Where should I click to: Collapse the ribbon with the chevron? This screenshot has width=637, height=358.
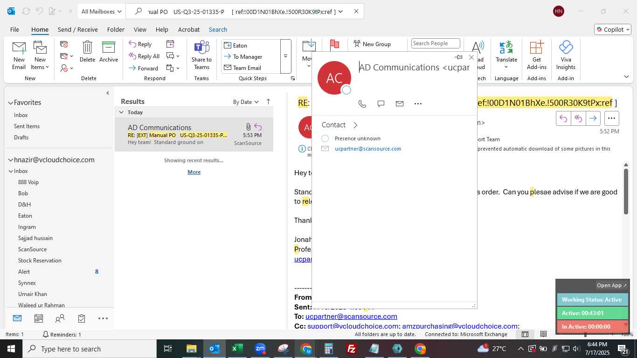point(626,76)
